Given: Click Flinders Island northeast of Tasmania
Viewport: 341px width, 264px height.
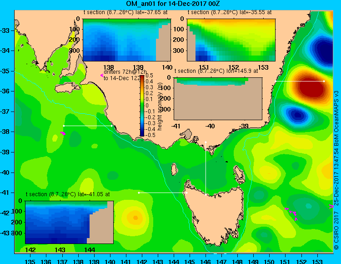Looking at the screenshot, I should (x=239, y=174).
